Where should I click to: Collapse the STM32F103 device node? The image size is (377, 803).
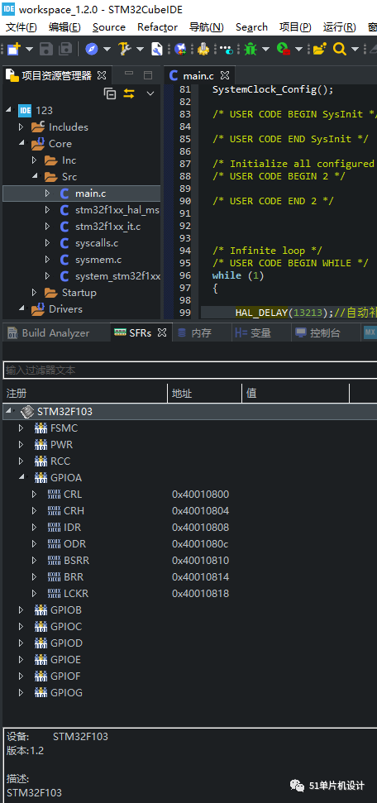8,411
